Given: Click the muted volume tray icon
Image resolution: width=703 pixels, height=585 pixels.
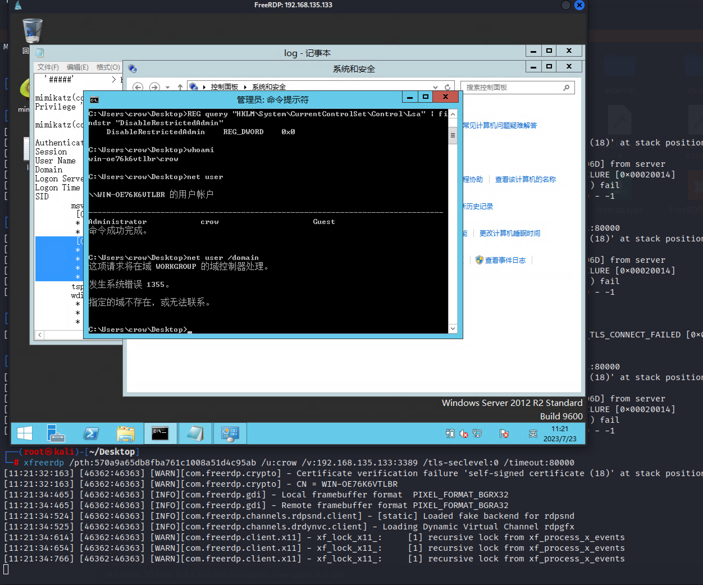Looking at the screenshot, I should click(464, 434).
